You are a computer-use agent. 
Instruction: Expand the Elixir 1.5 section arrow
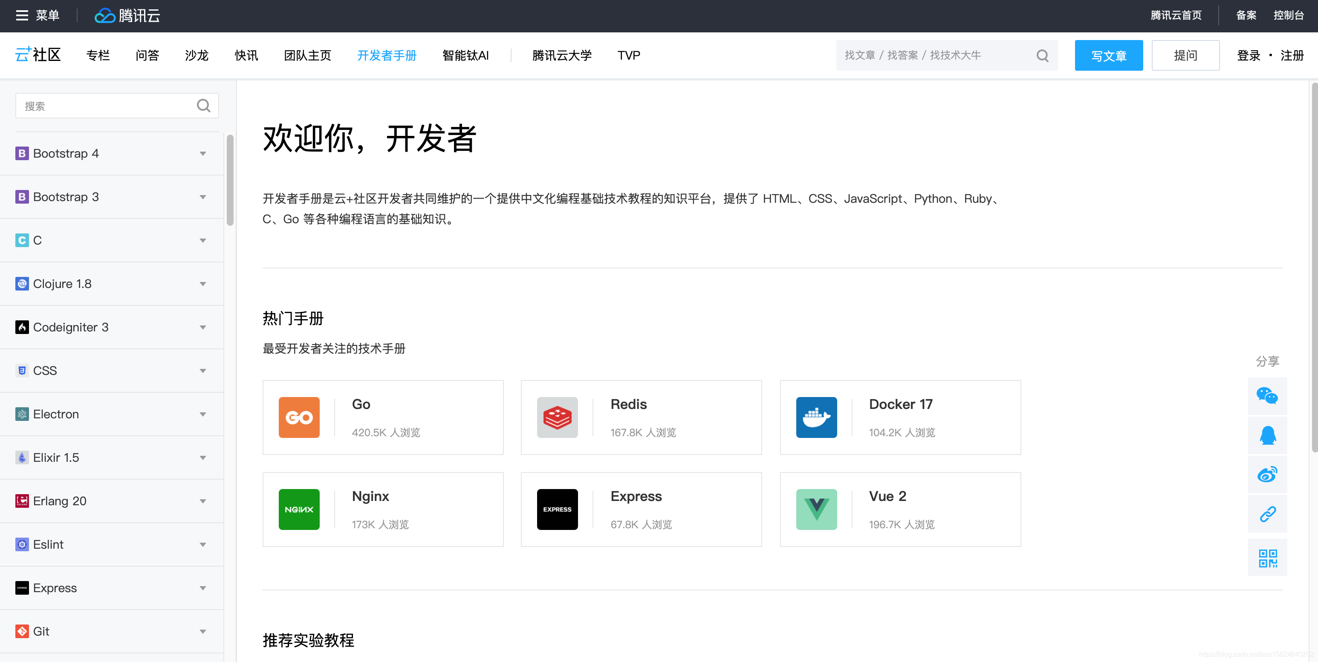coord(202,458)
